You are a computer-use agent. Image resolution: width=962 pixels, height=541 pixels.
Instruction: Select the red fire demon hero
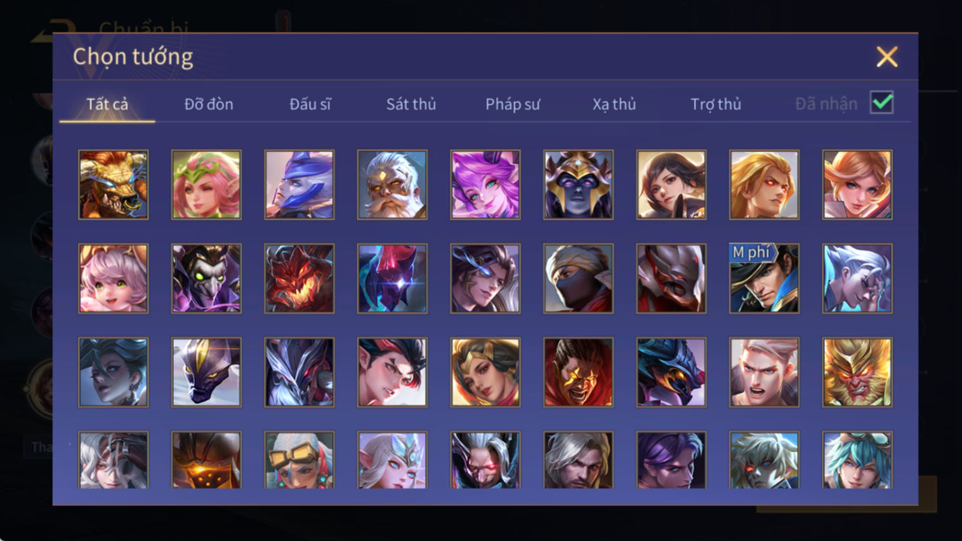click(300, 278)
